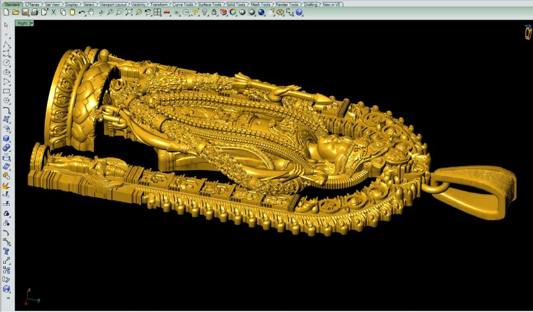The height and width of the screenshot is (312, 533).
Task: Open Document Properties icon next to printer
Action: tap(44, 12)
